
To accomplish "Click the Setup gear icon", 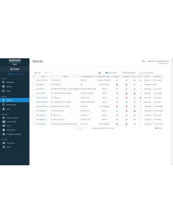I will tap(4, 147).
